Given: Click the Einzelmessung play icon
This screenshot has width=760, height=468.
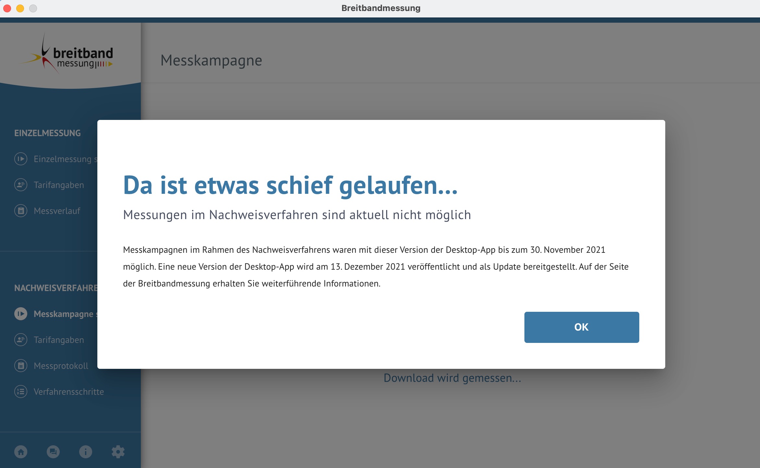Looking at the screenshot, I should click(21, 159).
